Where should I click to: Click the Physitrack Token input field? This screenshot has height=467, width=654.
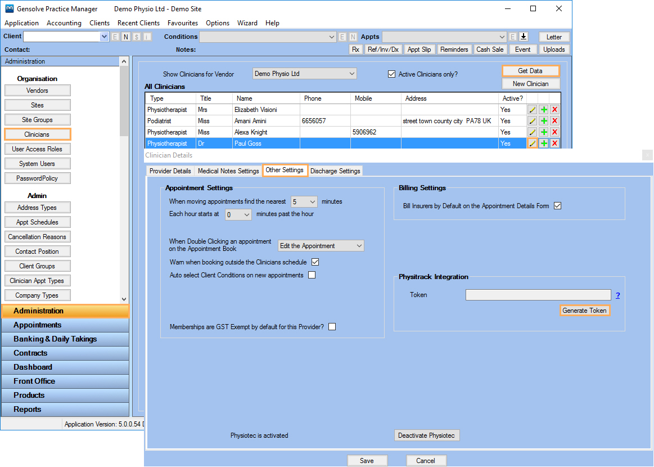(538, 295)
